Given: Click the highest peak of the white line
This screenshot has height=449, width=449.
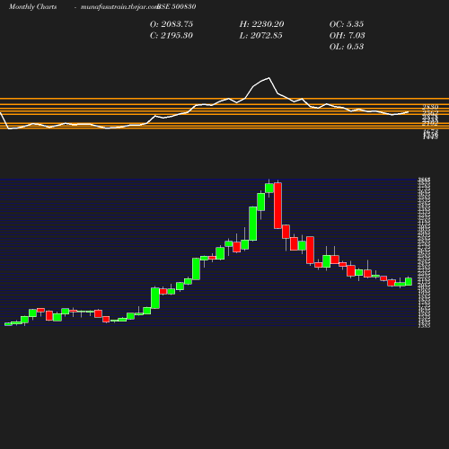Looking at the screenshot, I should [269, 78].
